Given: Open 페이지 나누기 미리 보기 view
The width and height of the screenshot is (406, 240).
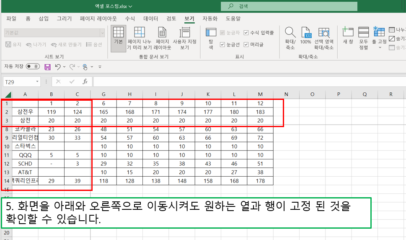Looking at the screenshot, I should [x=139, y=39].
